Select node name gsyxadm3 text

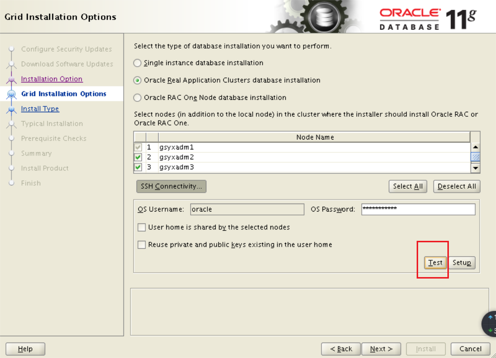click(x=177, y=167)
